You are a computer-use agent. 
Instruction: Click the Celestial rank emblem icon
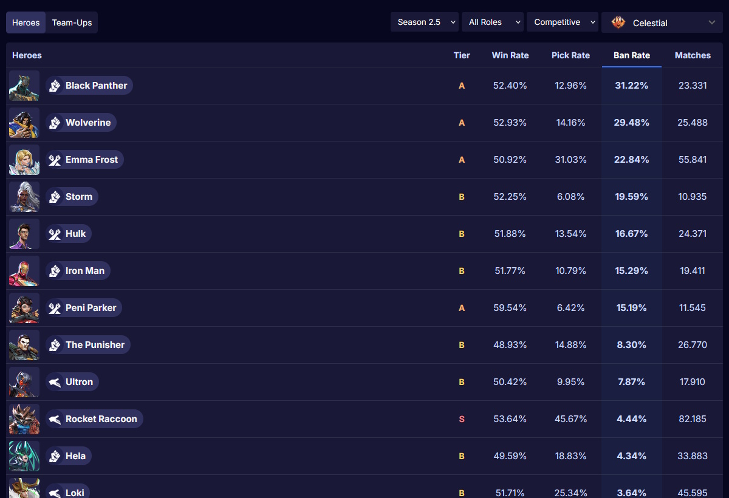pyautogui.click(x=618, y=22)
